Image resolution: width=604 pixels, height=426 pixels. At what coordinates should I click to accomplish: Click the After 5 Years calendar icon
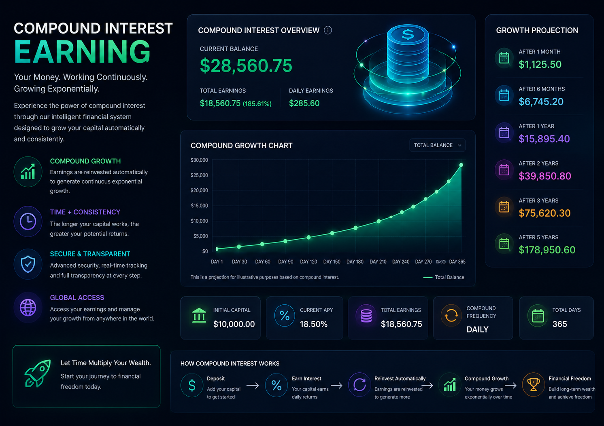[504, 244]
